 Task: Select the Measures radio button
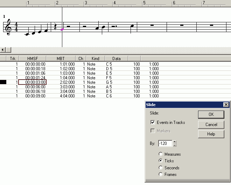(x=161, y=154)
